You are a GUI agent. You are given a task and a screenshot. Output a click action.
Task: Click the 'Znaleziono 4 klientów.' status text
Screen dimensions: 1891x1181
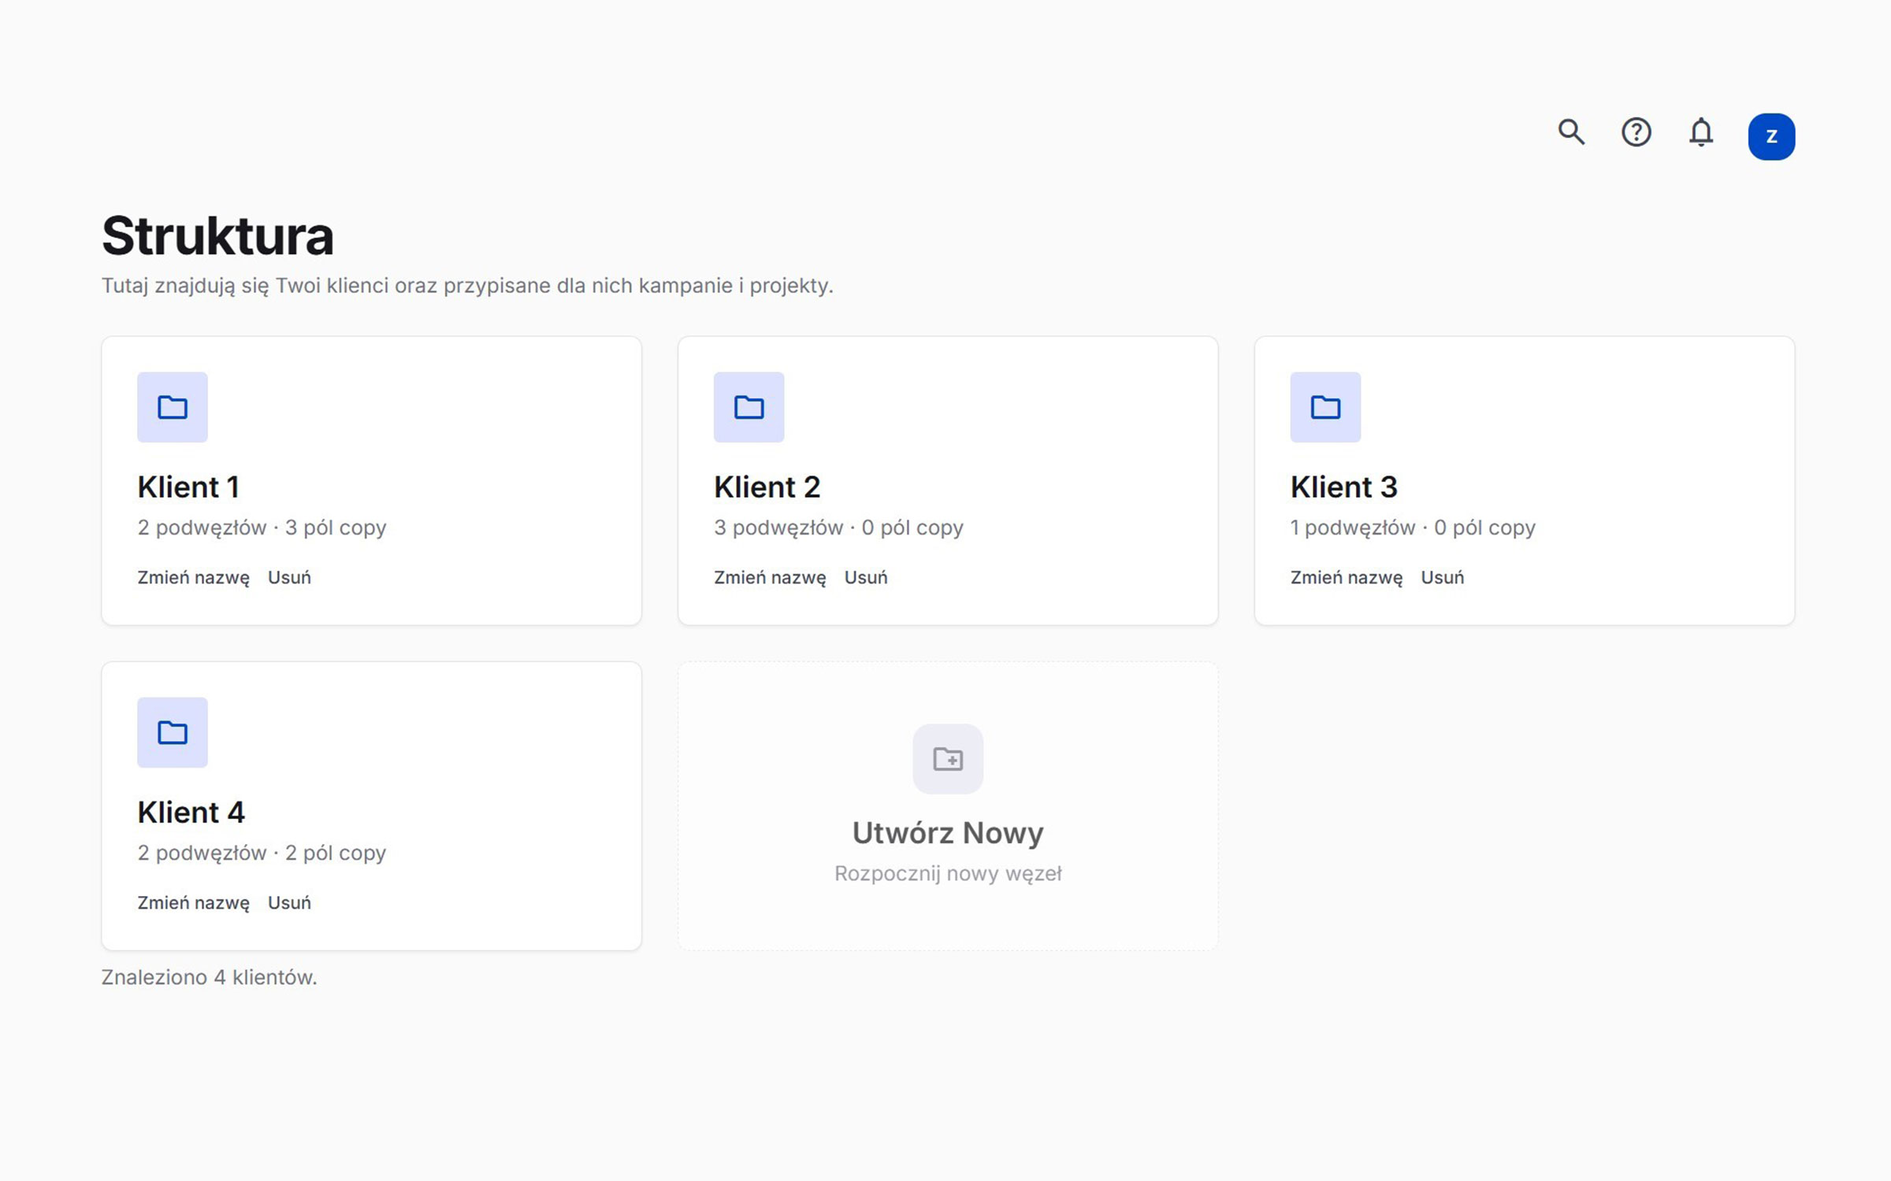209,977
